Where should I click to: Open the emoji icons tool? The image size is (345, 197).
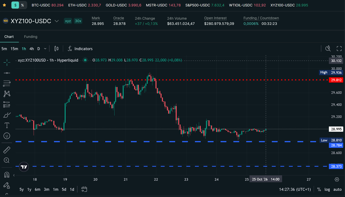coord(7,135)
